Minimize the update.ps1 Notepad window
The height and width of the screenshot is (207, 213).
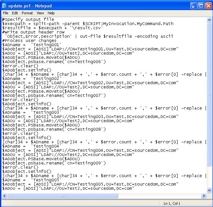193,6
